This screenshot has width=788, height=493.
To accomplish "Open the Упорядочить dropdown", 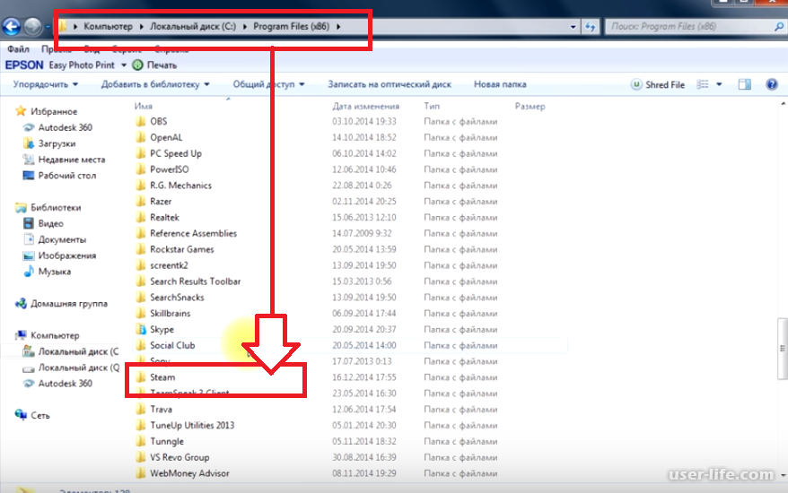I will 45,84.
